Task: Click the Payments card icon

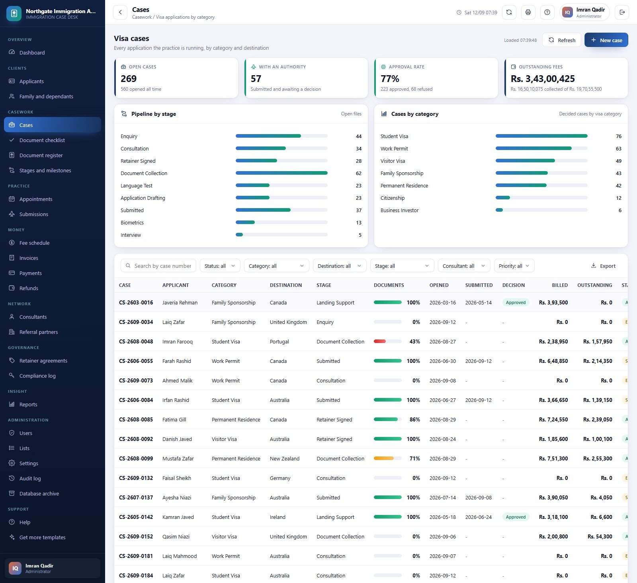Action: pyautogui.click(x=12, y=273)
